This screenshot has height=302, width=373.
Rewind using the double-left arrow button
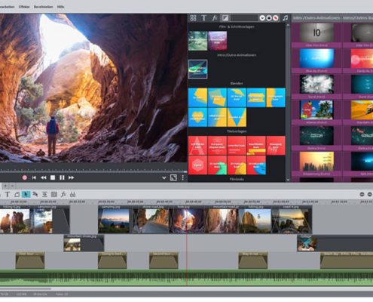click(44, 177)
